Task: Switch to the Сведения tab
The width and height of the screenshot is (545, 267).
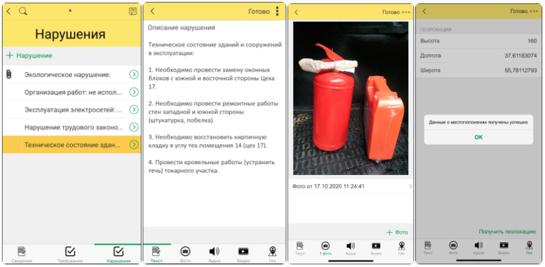Action: pyautogui.click(x=22, y=254)
